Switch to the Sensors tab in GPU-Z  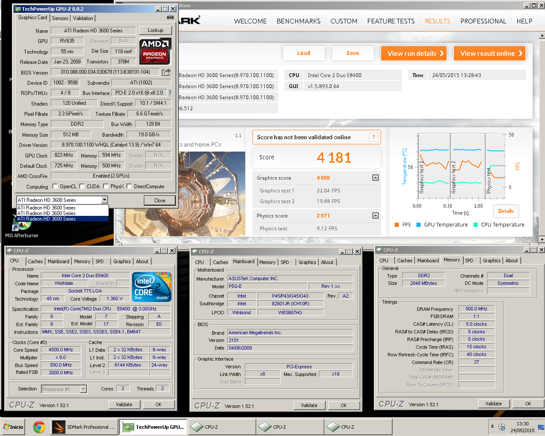pos(60,18)
